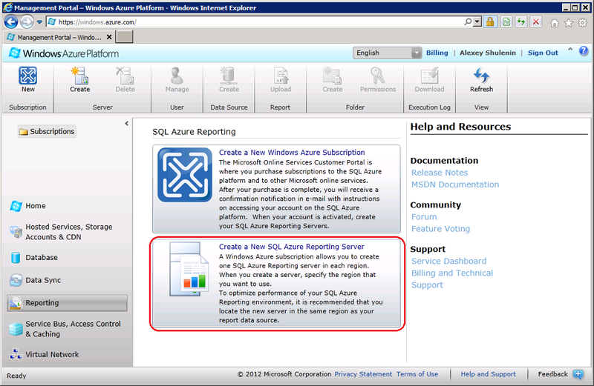This screenshot has height=386, width=594.
Task: Click the Alexey Shulenin account name
Action: point(488,53)
